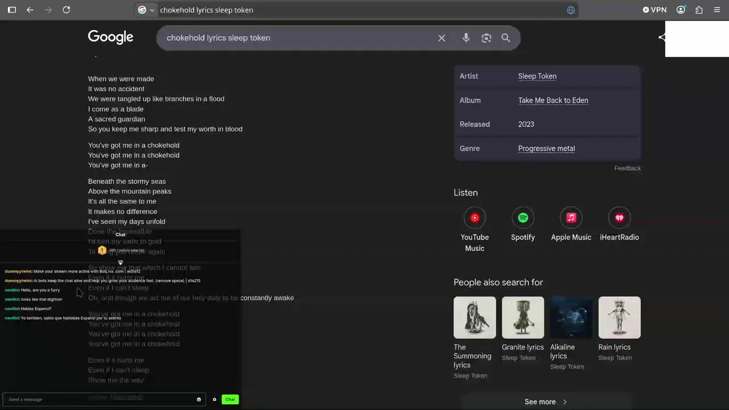Screen dimensions: 729x410
Task: Submit search with the magnifying glass icon
Action: (506, 38)
